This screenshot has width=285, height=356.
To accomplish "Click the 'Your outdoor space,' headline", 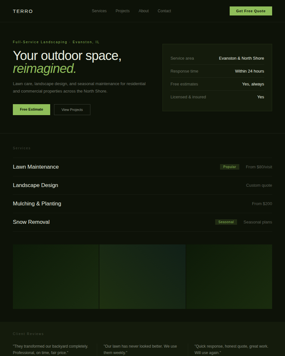I will (67, 55).
